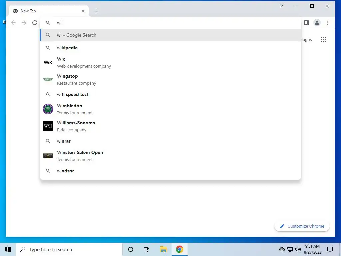Click the Wingstop logo icon
Image resolution: width=341 pixels, height=256 pixels.
tap(48, 79)
